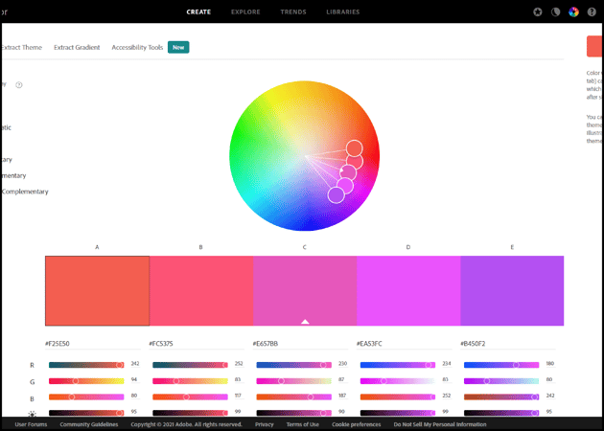Edit the hex field #F25E50
604x431 pixels.
[x=92, y=344]
